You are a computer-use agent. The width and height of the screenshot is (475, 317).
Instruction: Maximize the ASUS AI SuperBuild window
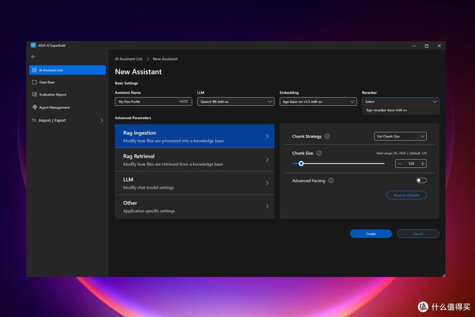[x=427, y=46]
